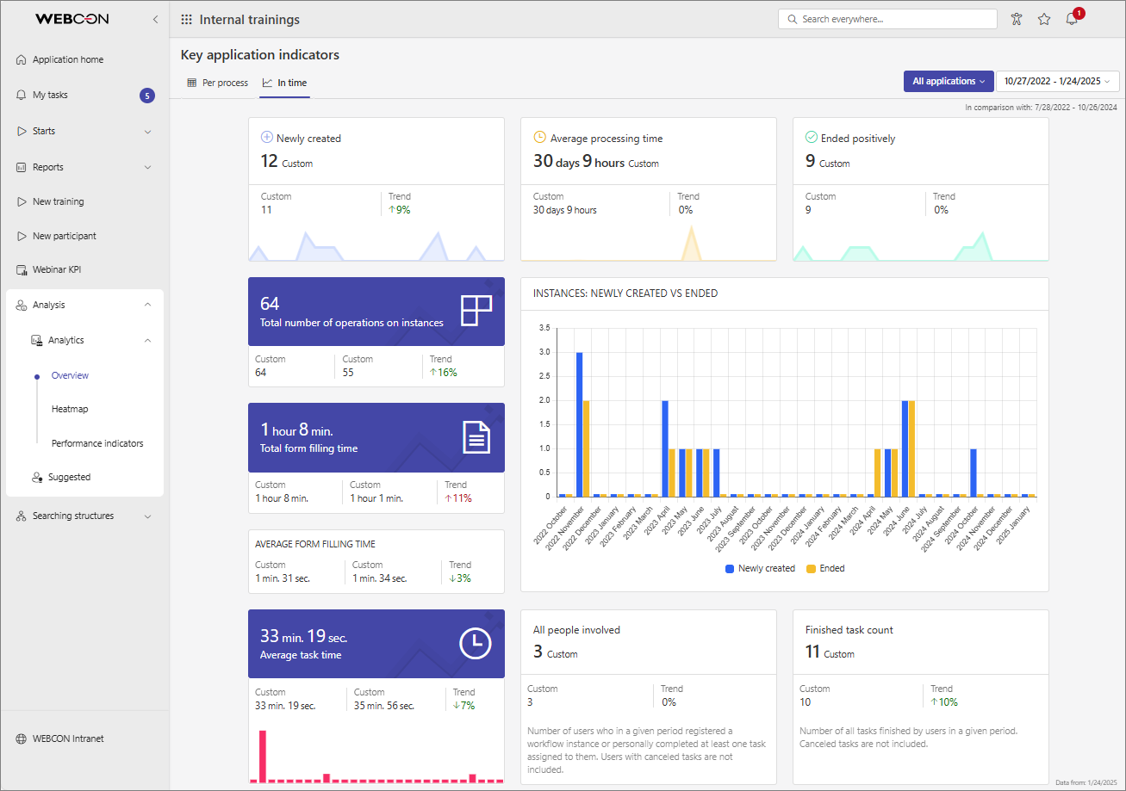Click the New training play icon
The height and width of the screenshot is (791, 1126).
[x=22, y=201]
